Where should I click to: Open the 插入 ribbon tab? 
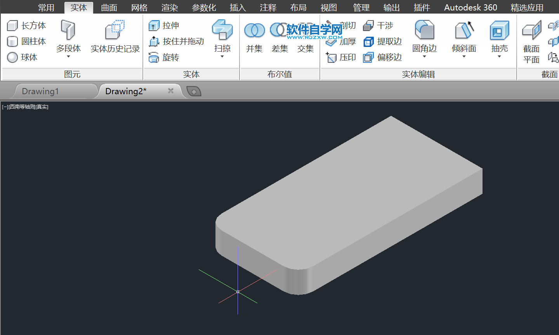[238, 7]
